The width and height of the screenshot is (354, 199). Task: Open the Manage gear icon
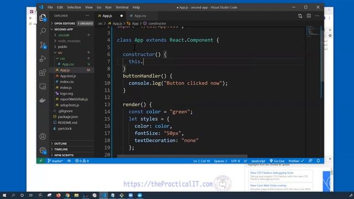coord(43,150)
